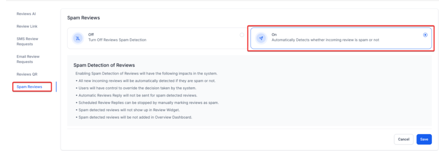Click 'Turn Off Reviews Spam Detection' text

coord(117,40)
